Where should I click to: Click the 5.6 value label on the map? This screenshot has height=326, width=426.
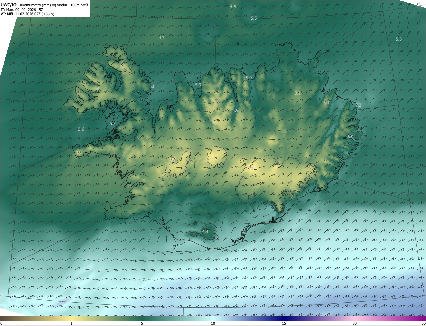(81, 129)
